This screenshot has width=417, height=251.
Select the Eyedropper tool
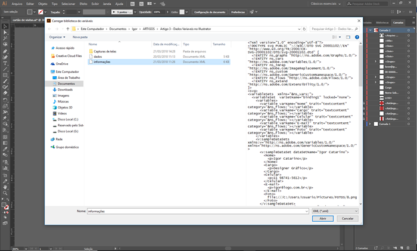pos(5,149)
